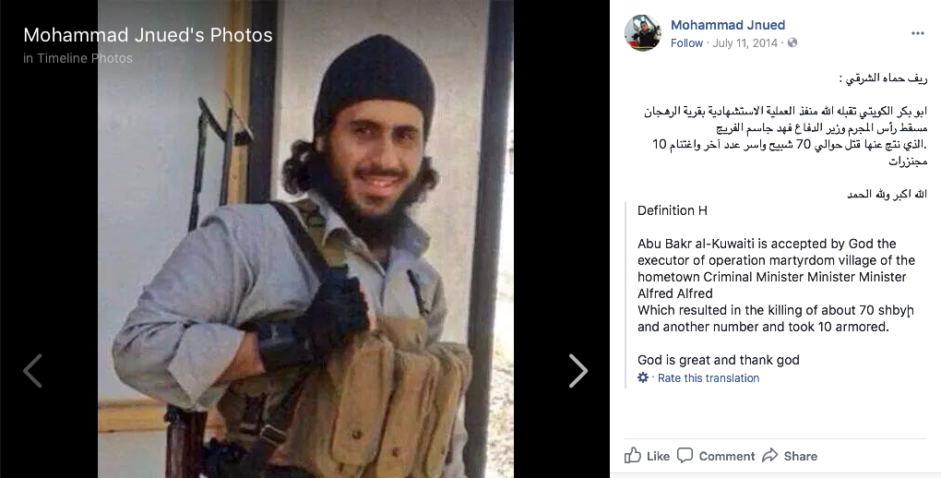Open the profile avatar thumbnail

(x=643, y=33)
